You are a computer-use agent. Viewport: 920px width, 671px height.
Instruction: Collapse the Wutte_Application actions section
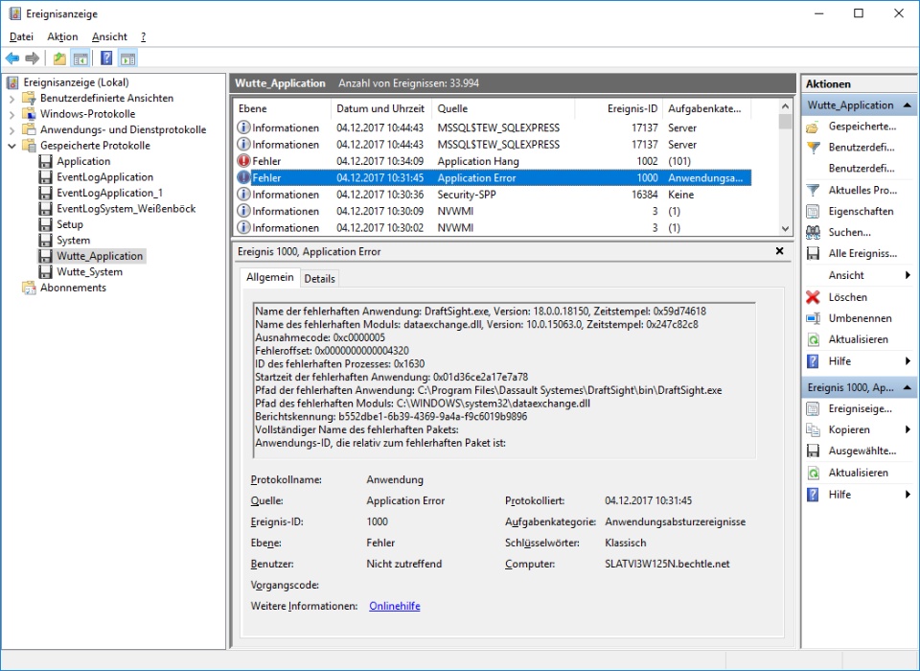(908, 105)
